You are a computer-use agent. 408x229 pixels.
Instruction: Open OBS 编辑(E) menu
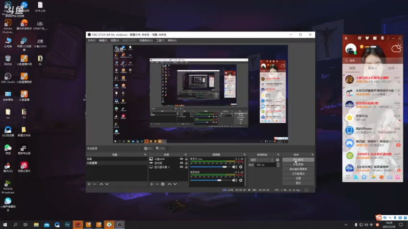click(103, 41)
